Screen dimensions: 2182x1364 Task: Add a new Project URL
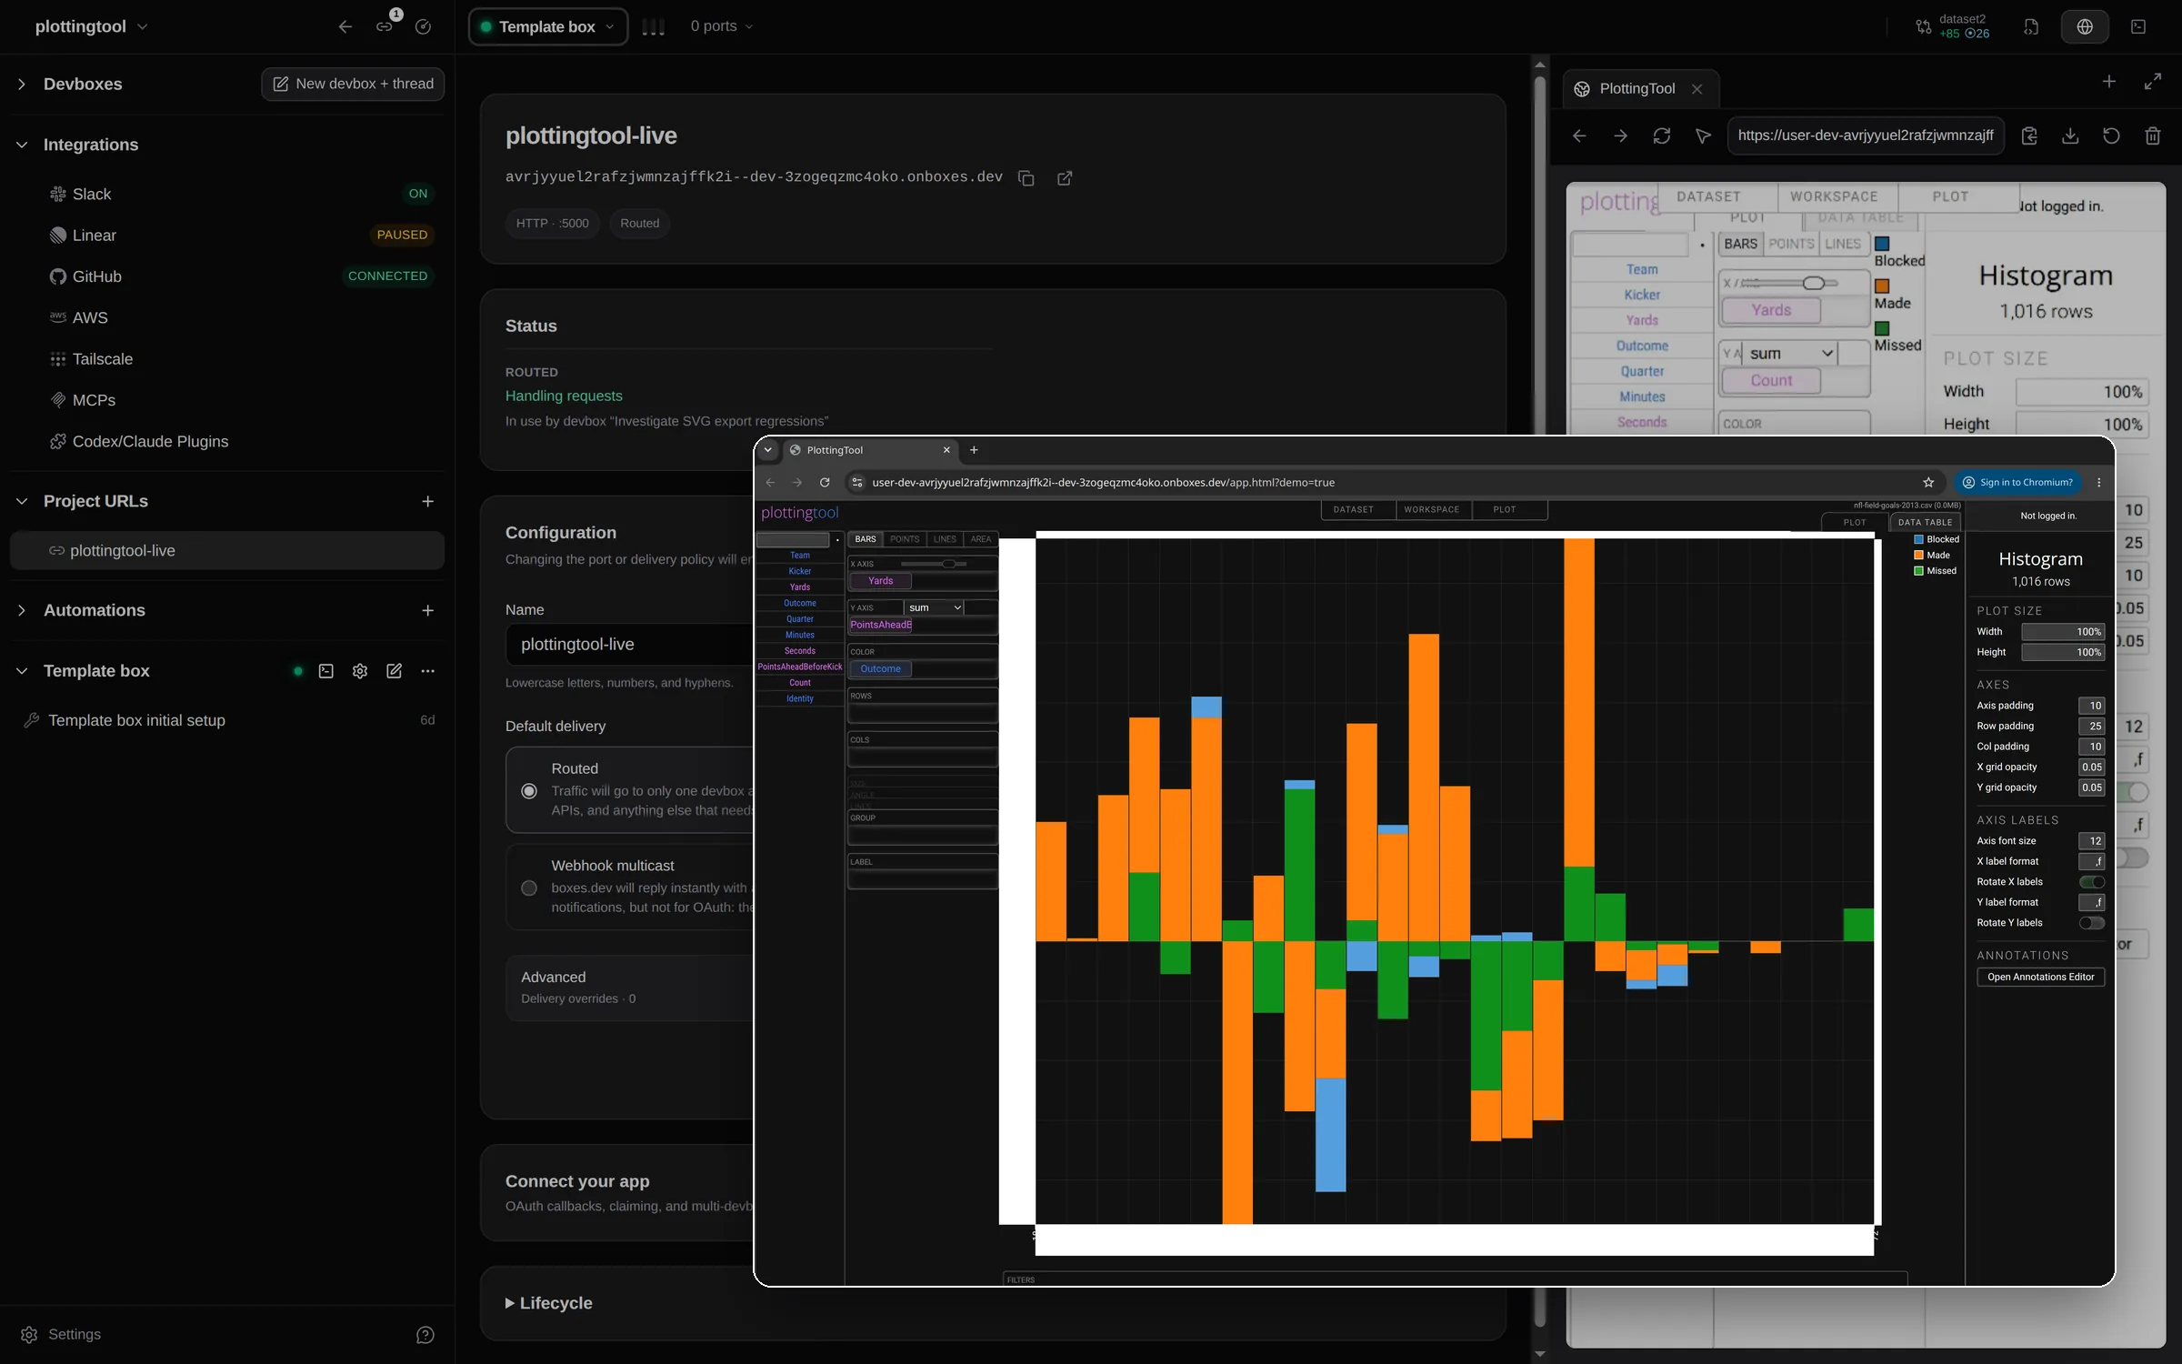tap(427, 501)
